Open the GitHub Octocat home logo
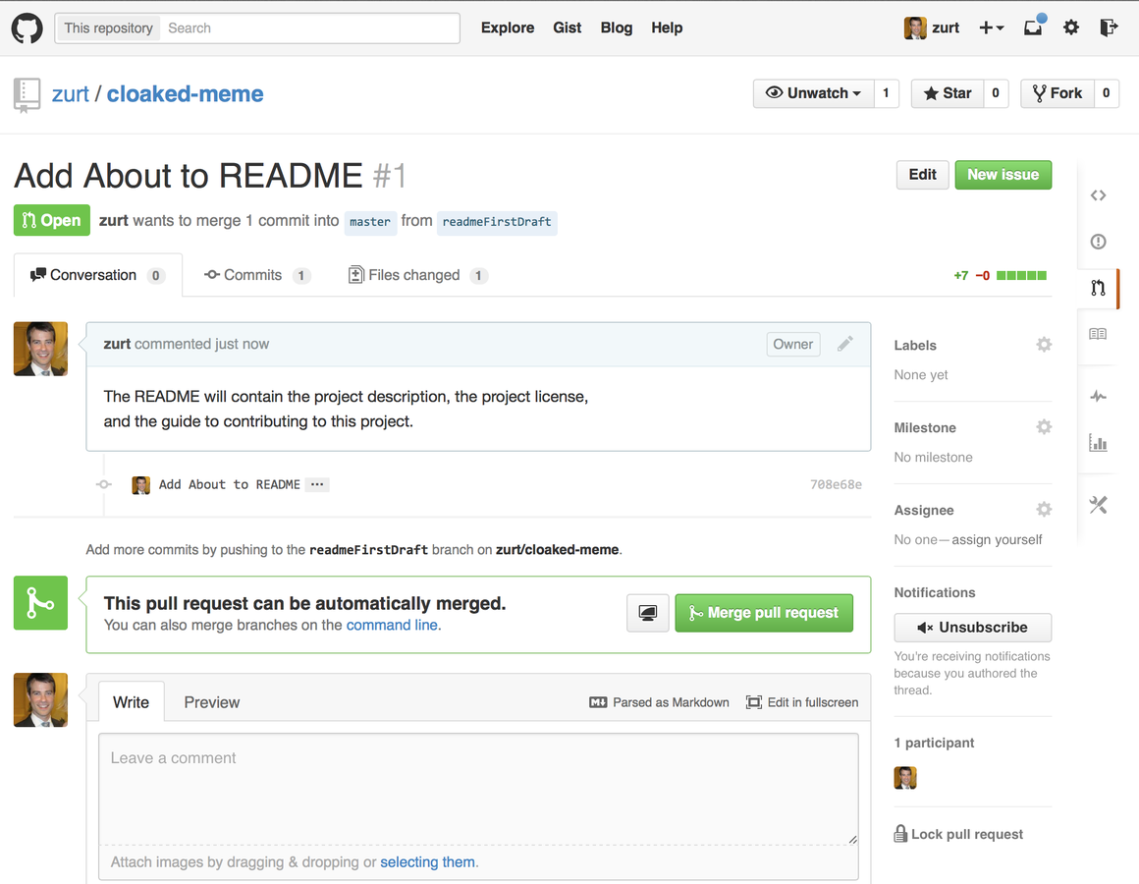The width and height of the screenshot is (1139, 884). [x=27, y=28]
